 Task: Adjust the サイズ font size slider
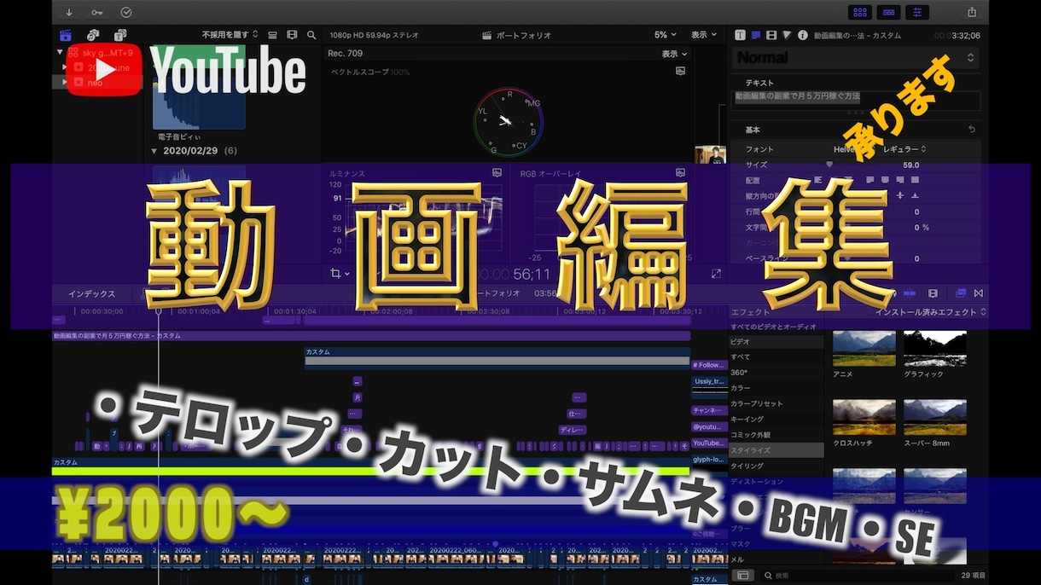829,165
